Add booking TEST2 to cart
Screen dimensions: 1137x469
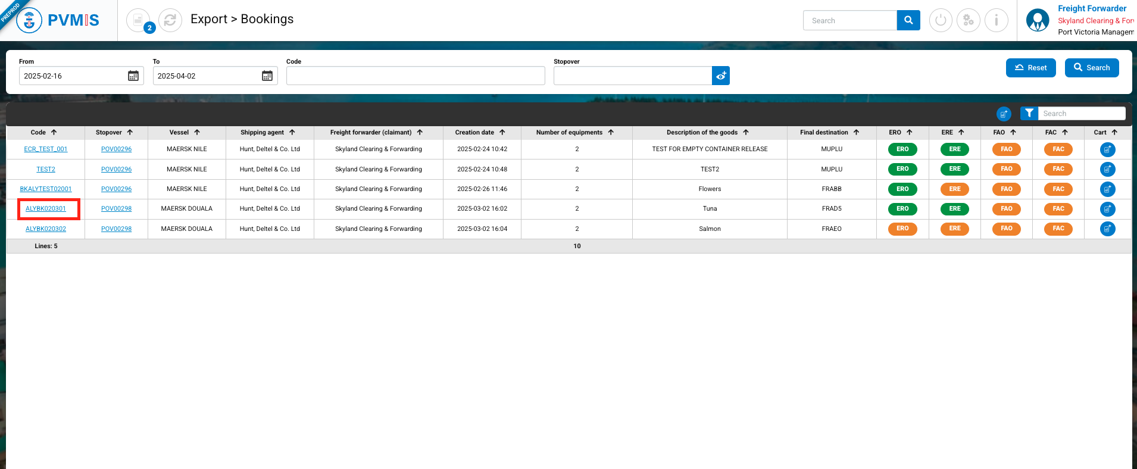click(x=1107, y=170)
